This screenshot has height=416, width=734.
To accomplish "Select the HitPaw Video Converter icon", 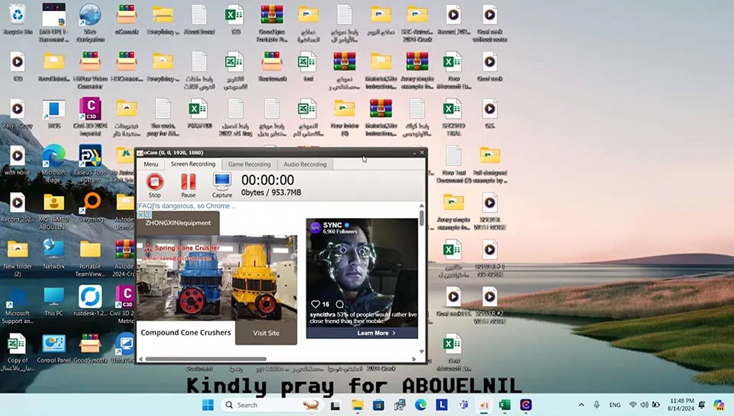I will click(x=90, y=70).
